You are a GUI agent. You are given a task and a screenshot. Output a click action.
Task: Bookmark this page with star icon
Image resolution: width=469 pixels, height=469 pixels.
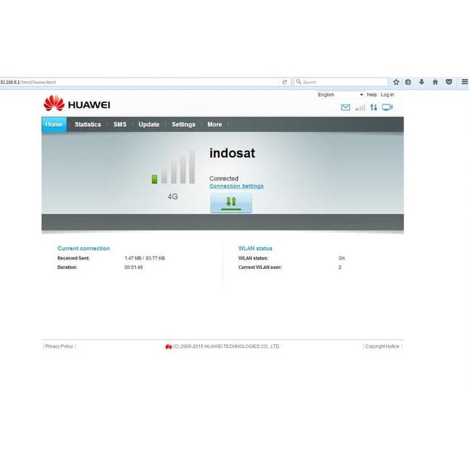click(x=396, y=83)
